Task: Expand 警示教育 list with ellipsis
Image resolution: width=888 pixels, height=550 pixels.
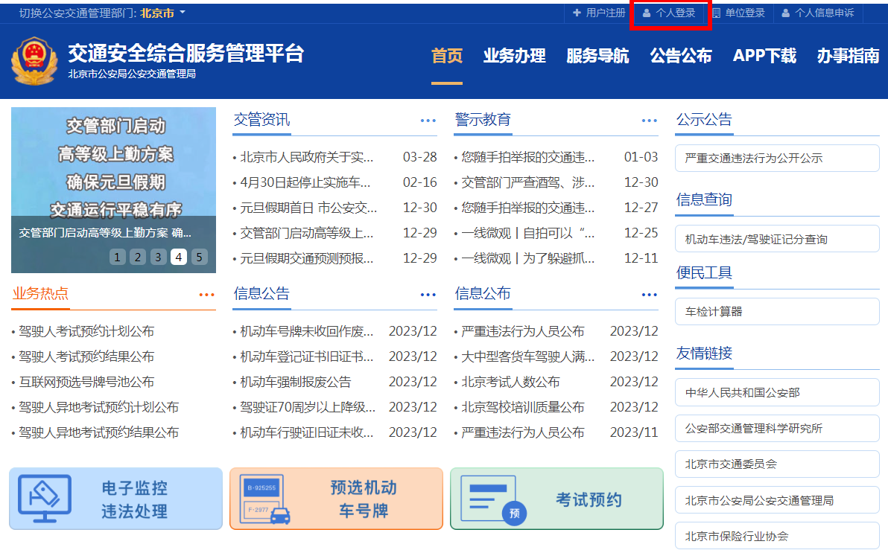Action: [x=648, y=121]
